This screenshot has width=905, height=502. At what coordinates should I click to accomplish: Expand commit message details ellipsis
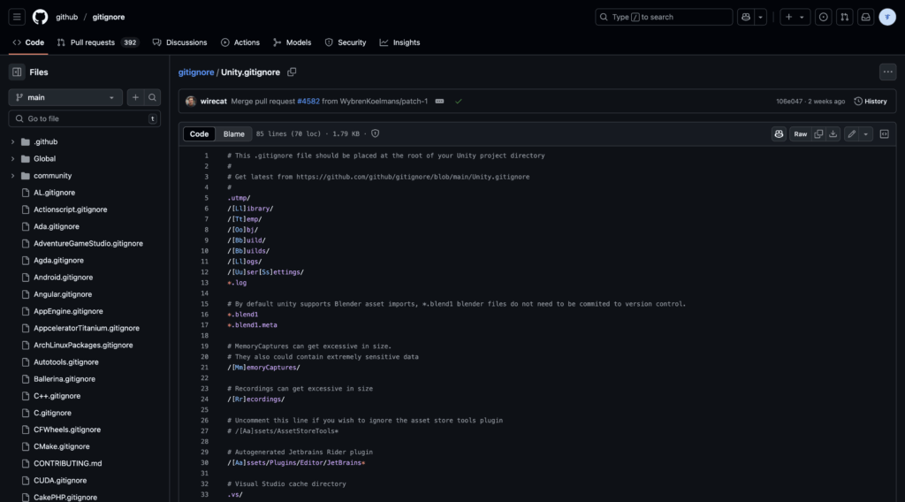(x=439, y=101)
